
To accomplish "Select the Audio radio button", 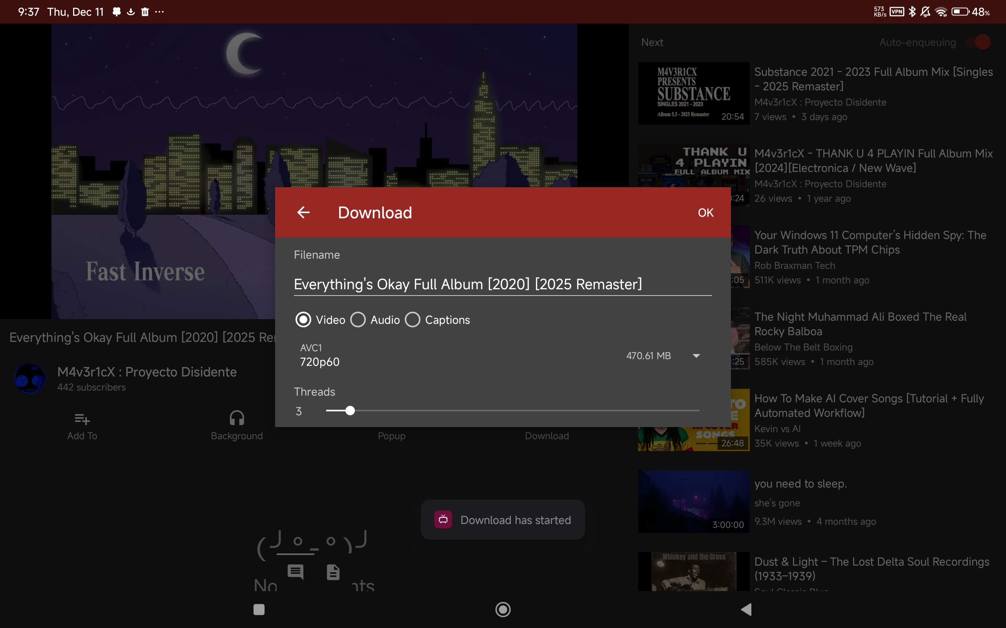I will point(358,320).
